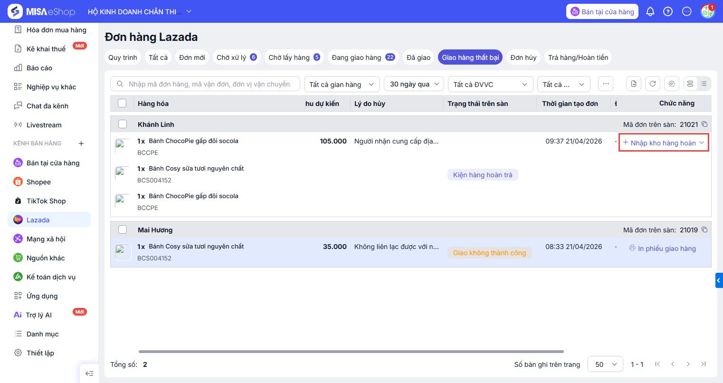
Task: Switch to the 'Chờ lấy hàng' tab
Action: [294, 57]
